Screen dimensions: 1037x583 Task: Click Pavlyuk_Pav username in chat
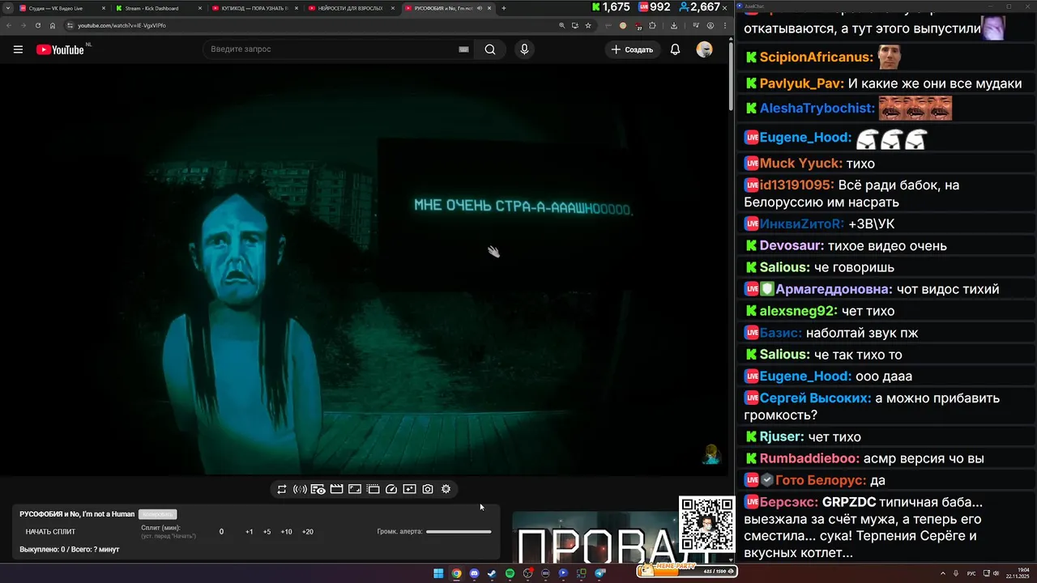coord(801,83)
